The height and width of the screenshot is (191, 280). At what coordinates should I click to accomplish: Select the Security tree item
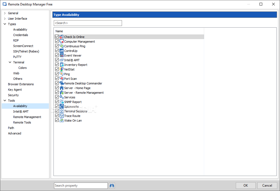pyautogui.click(x=13, y=95)
